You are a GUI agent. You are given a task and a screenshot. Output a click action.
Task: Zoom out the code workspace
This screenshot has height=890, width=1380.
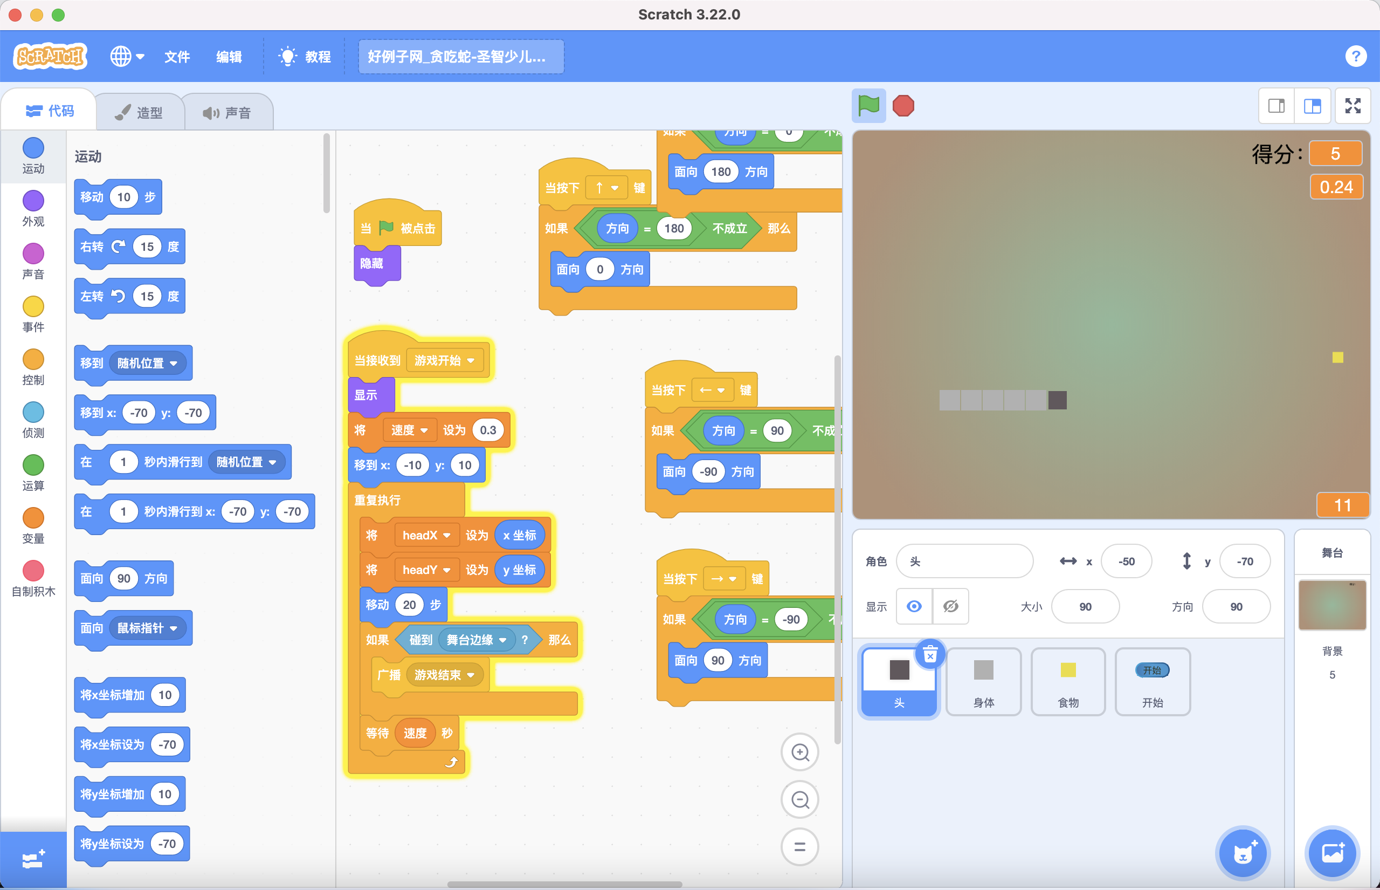(800, 800)
